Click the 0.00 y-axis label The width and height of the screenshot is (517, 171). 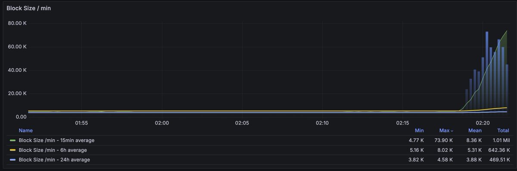tap(21, 117)
